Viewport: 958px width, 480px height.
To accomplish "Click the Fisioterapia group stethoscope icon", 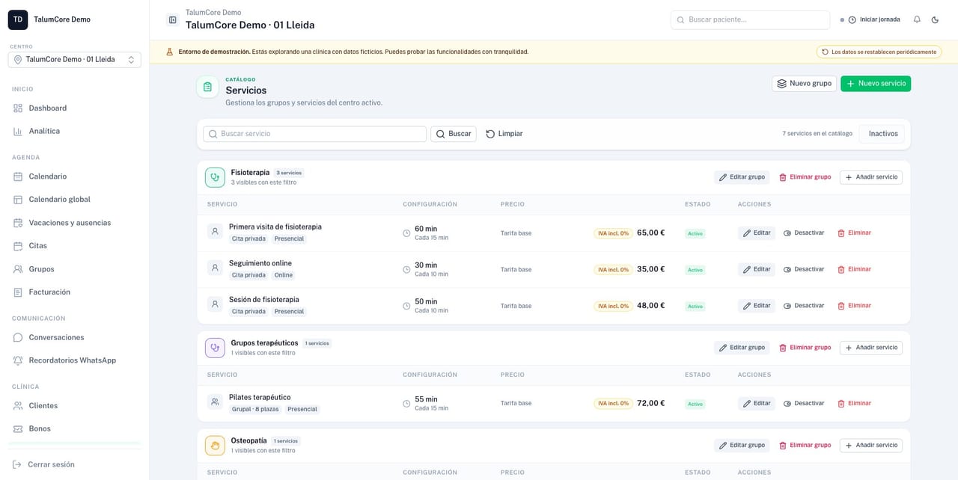I will coord(215,177).
